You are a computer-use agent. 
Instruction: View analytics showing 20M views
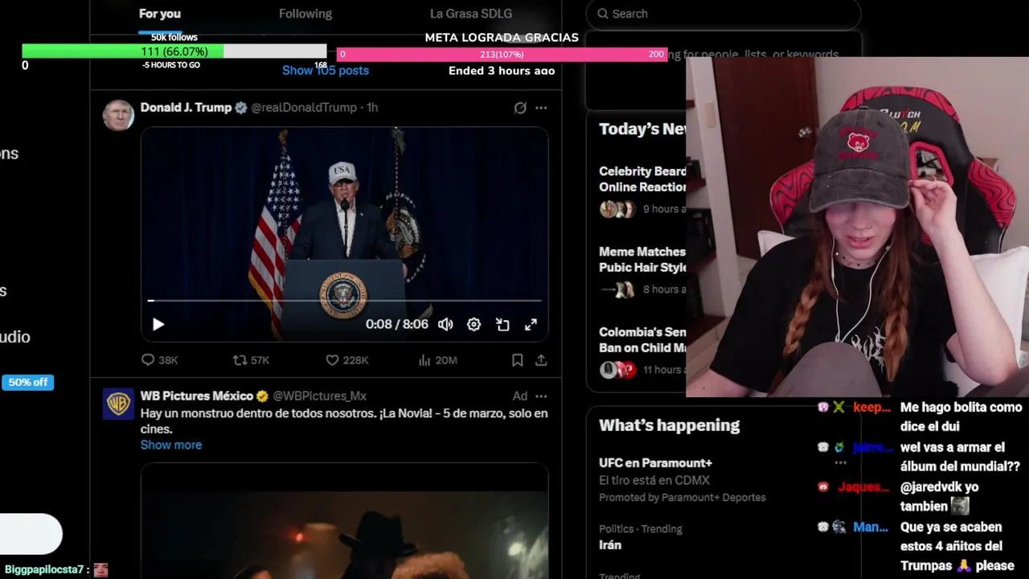437,360
